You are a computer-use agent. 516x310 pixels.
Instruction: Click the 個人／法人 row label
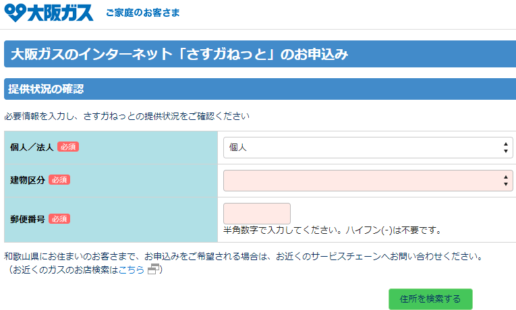32,147
